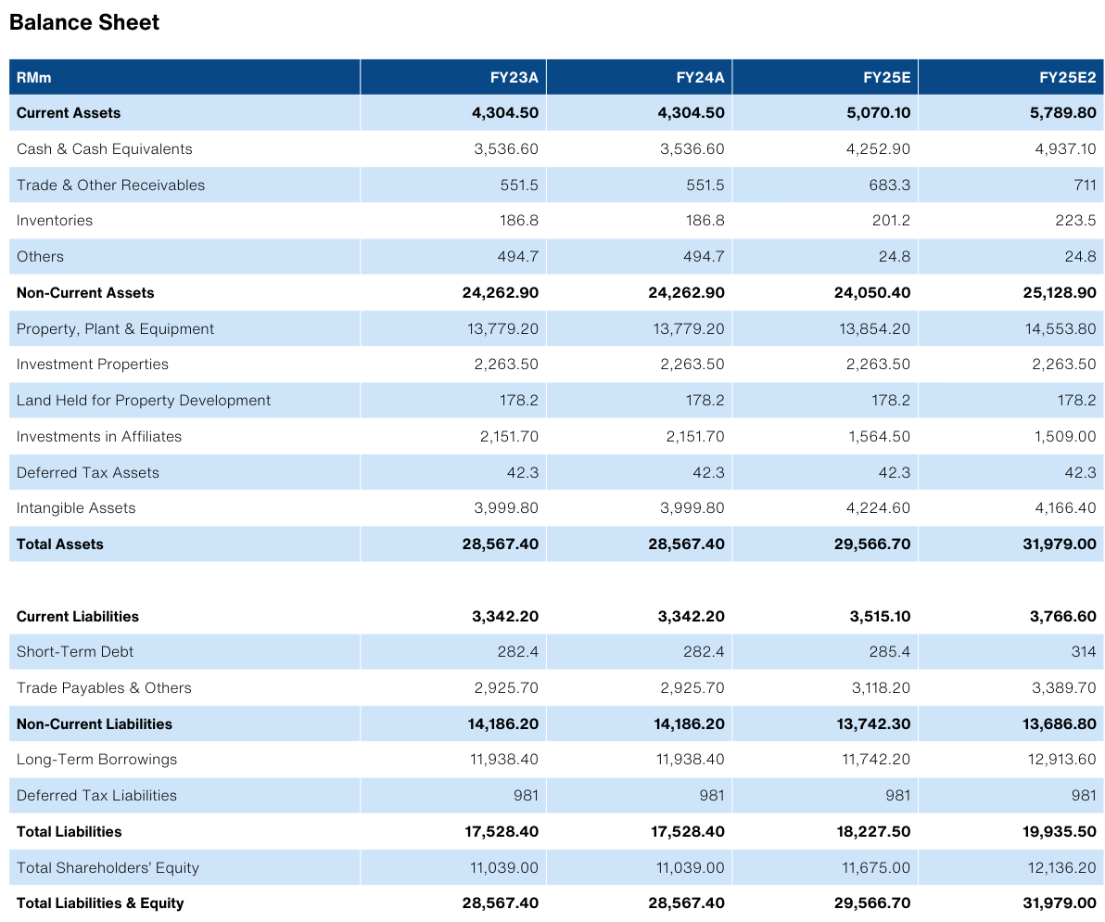Image resolution: width=1105 pixels, height=922 pixels.
Task: Click the FY25E column header
Action: coord(886,78)
